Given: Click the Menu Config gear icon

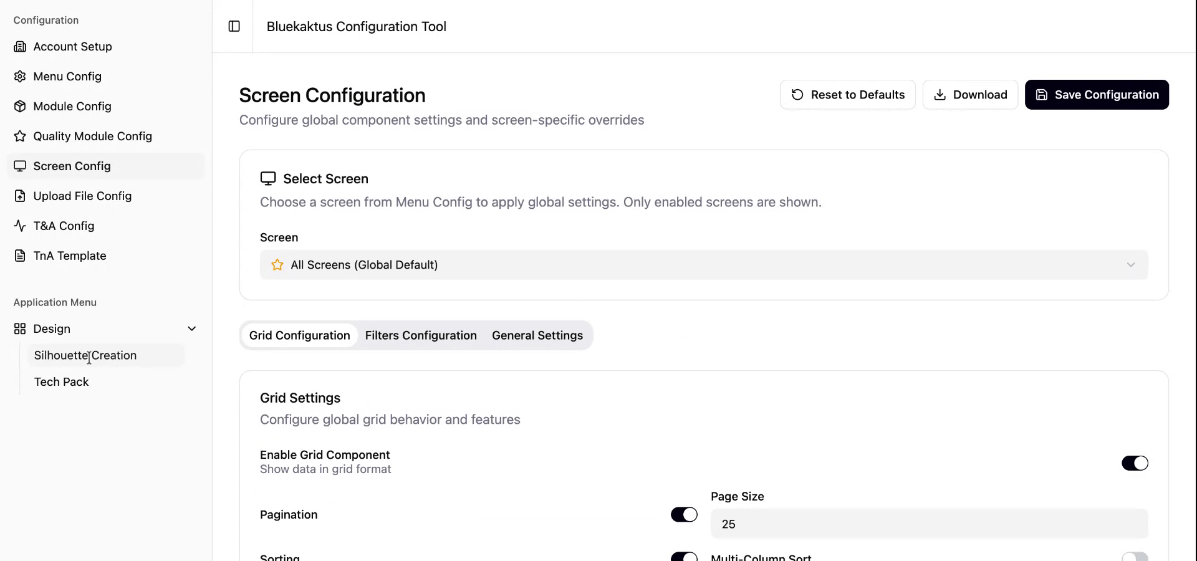Looking at the screenshot, I should pyautogui.click(x=20, y=77).
